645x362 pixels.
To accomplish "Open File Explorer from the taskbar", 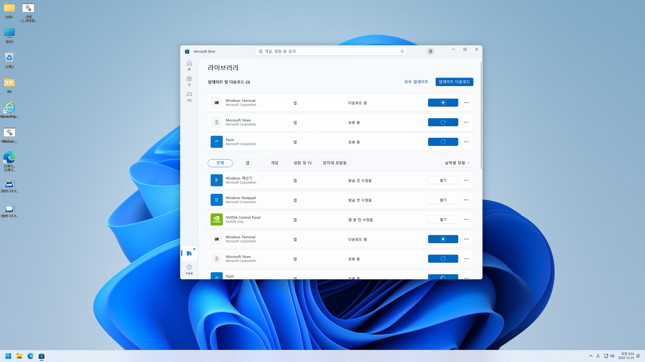I will 19,356.
